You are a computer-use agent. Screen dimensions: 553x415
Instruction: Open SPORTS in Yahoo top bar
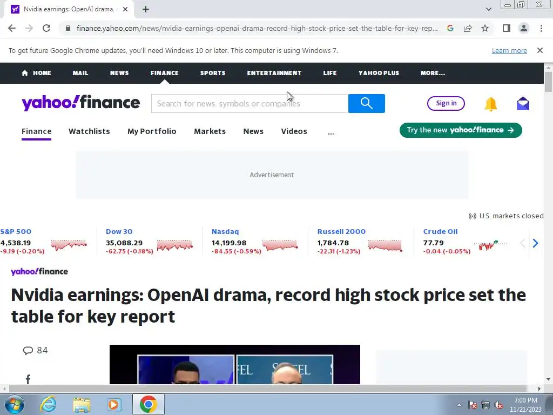[x=213, y=73]
